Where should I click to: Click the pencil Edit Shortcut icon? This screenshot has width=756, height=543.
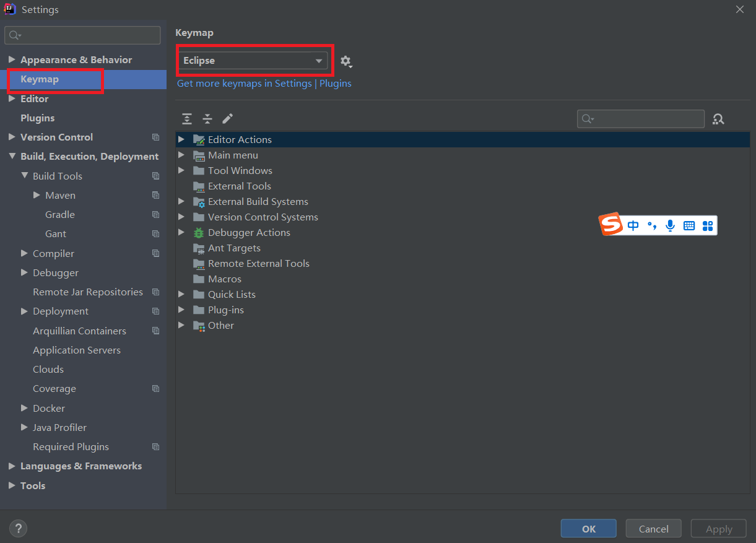[227, 118]
